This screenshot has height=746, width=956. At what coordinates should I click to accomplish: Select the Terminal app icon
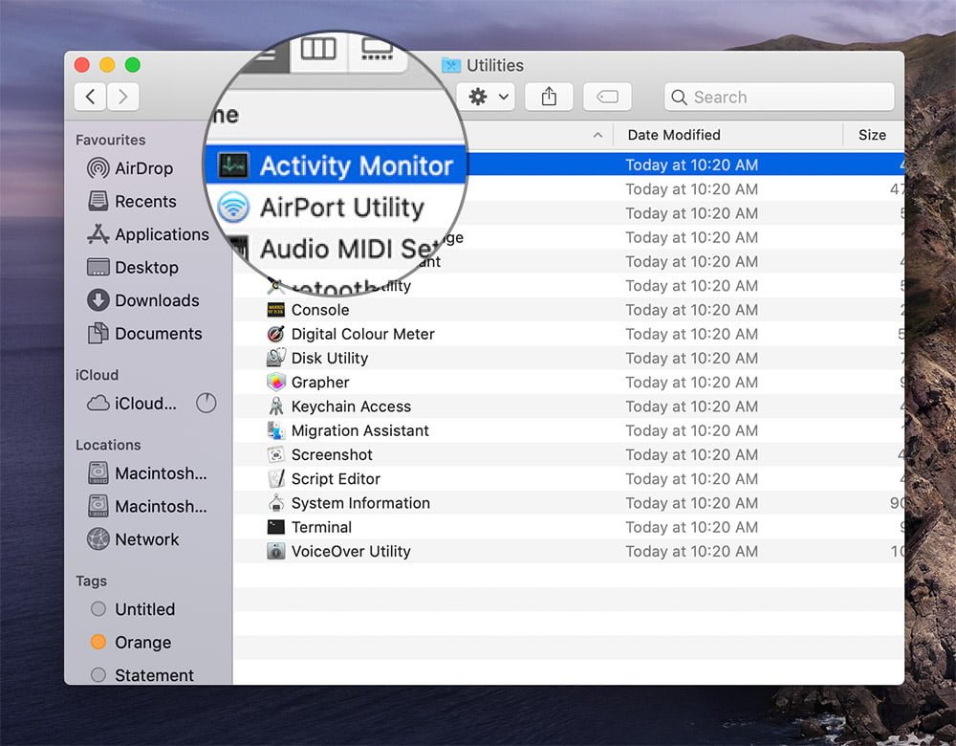(x=275, y=527)
